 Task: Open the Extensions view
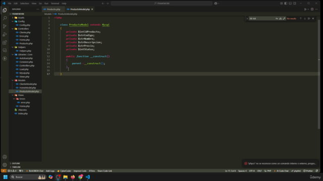5,42
